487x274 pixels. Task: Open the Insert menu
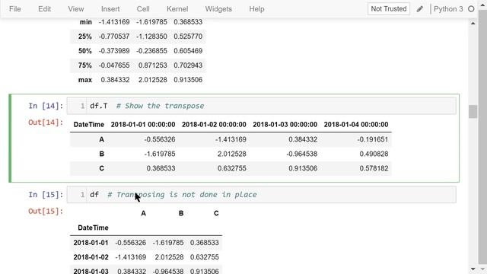(110, 9)
